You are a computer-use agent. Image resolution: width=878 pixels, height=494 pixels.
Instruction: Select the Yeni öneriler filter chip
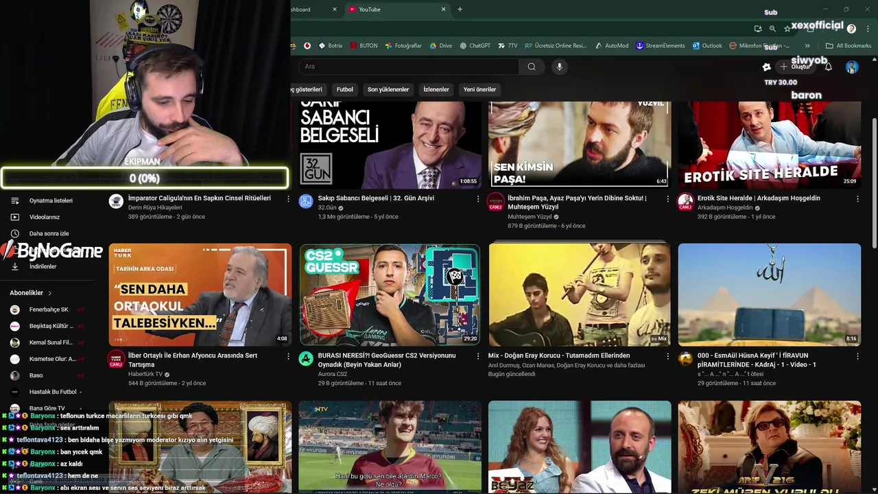(479, 89)
